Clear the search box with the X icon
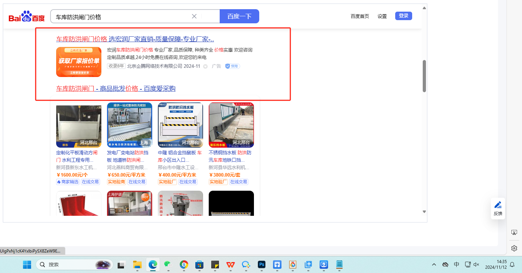The image size is (522, 273). 194,16
